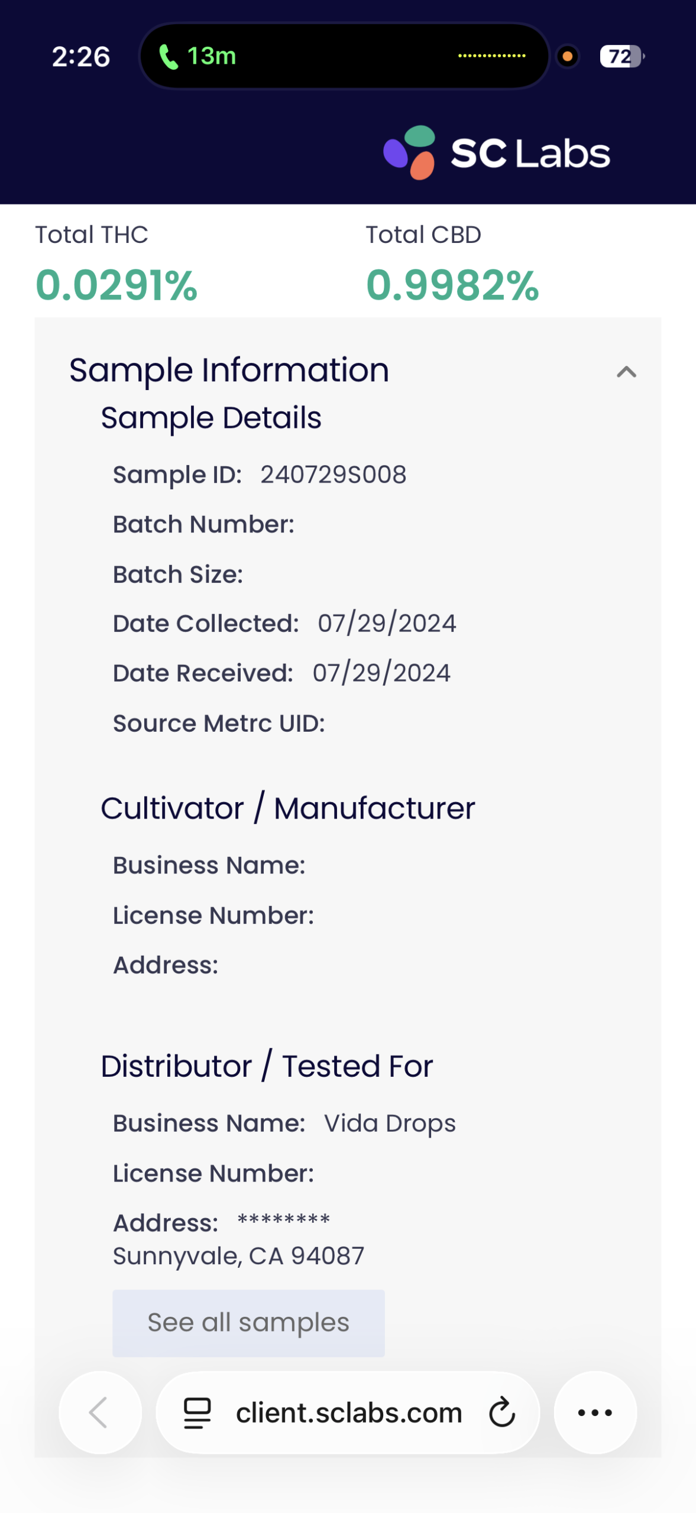696x1513 pixels.
Task: Tap the orange microphone indicator dot
Action: [568, 57]
